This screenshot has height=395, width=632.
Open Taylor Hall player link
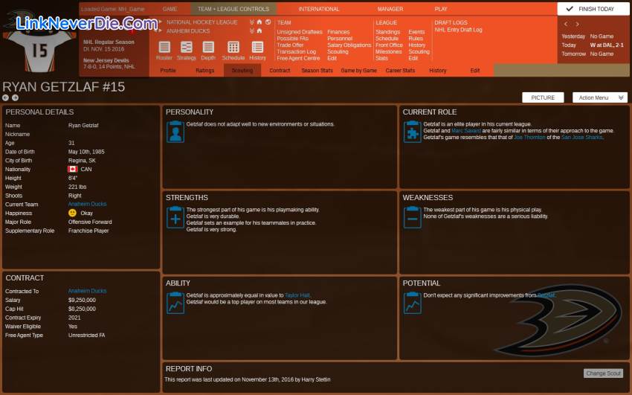pyautogui.click(x=297, y=295)
